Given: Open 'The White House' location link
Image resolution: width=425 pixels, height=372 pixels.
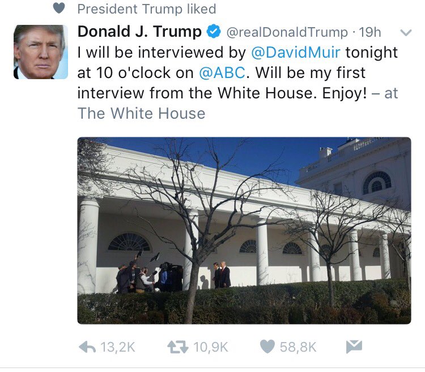Looking at the screenshot, I should tap(141, 113).
